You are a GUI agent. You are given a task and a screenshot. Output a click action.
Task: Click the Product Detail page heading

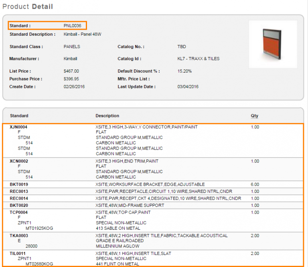28,6
